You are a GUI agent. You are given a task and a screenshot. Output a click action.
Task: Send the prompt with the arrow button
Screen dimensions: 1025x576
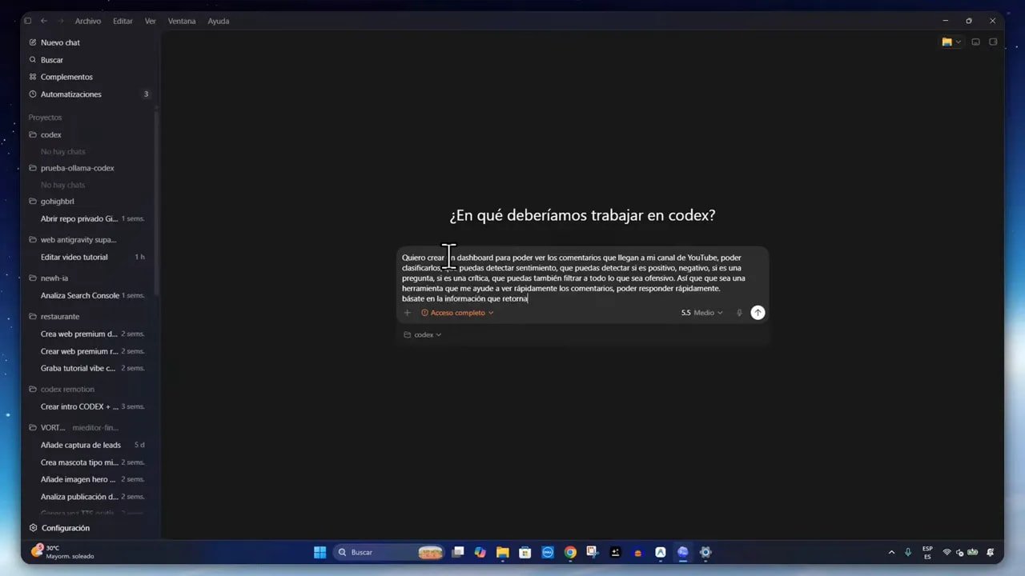pos(758,313)
